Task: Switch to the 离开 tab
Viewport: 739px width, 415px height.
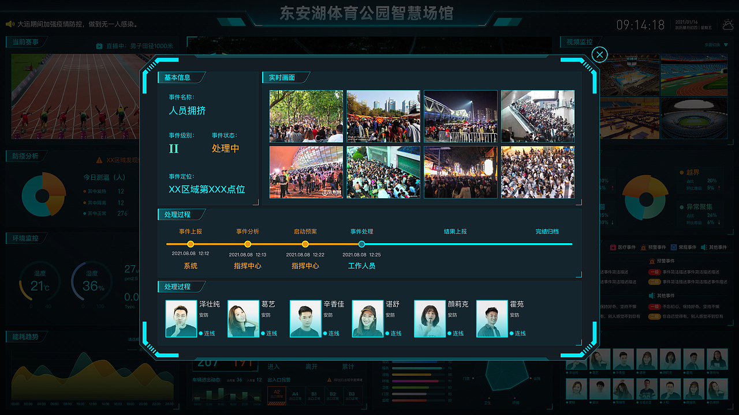Action: click(x=311, y=367)
